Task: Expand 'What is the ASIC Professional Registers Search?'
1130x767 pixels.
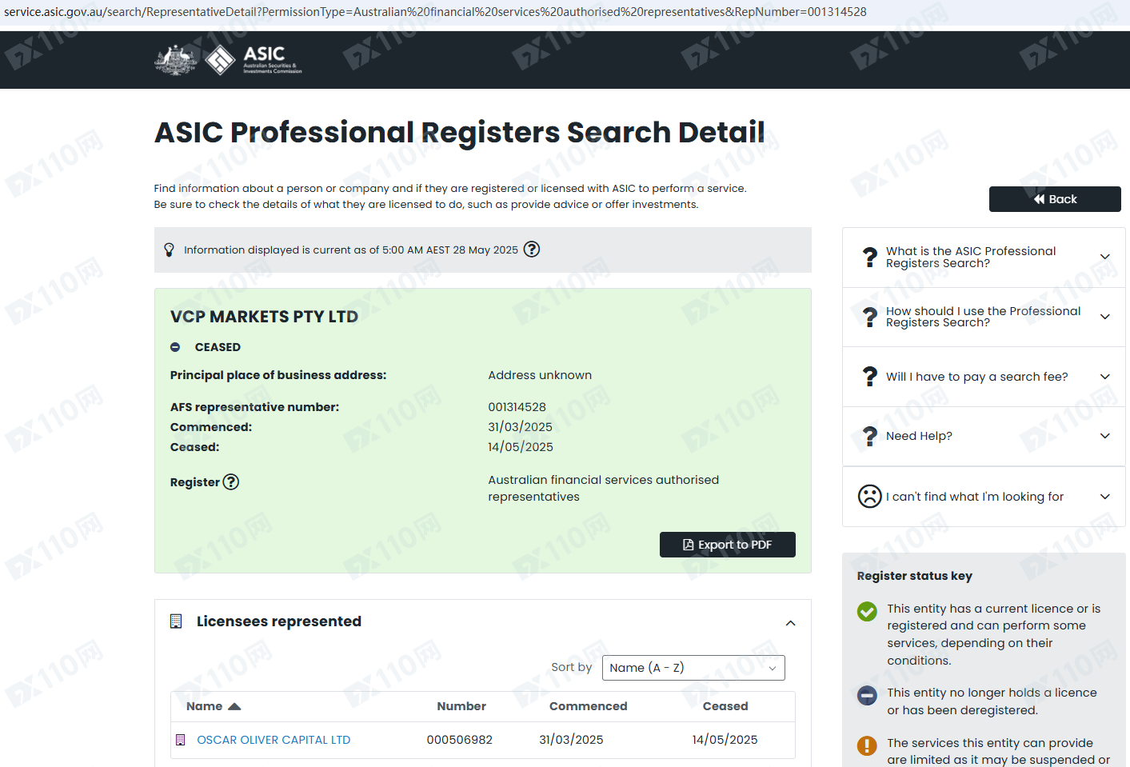Action: click(x=984, y=258)
